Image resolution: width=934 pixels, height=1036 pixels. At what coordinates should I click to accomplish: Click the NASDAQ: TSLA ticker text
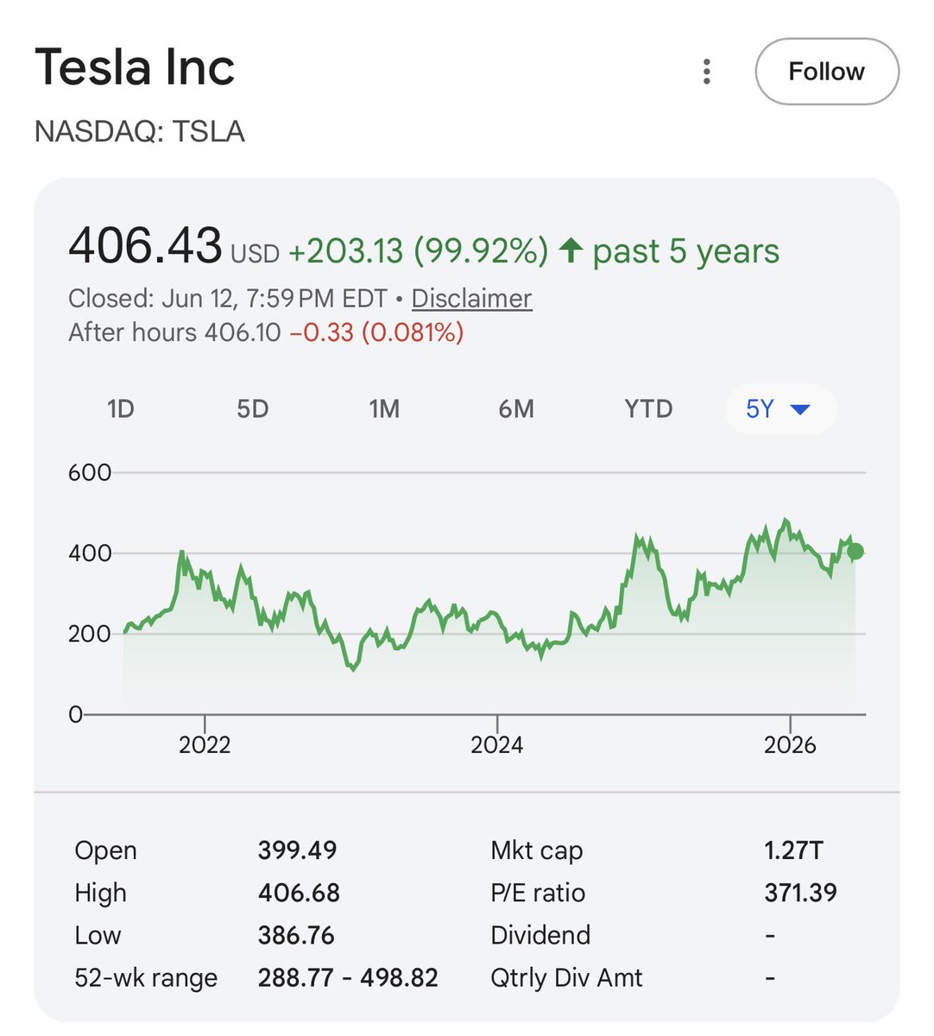coord(140,132)
